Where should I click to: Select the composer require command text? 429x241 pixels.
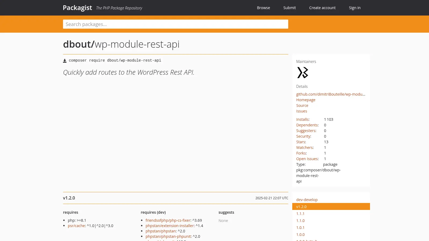coord(115,61)
